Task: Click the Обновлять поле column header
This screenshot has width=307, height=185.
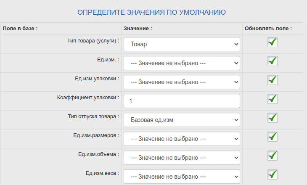Action: 268,29
